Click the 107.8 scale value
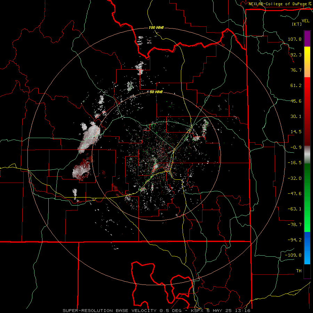This screenshot has height=313, width=313. pyautogui.click(x=295, y=39)
